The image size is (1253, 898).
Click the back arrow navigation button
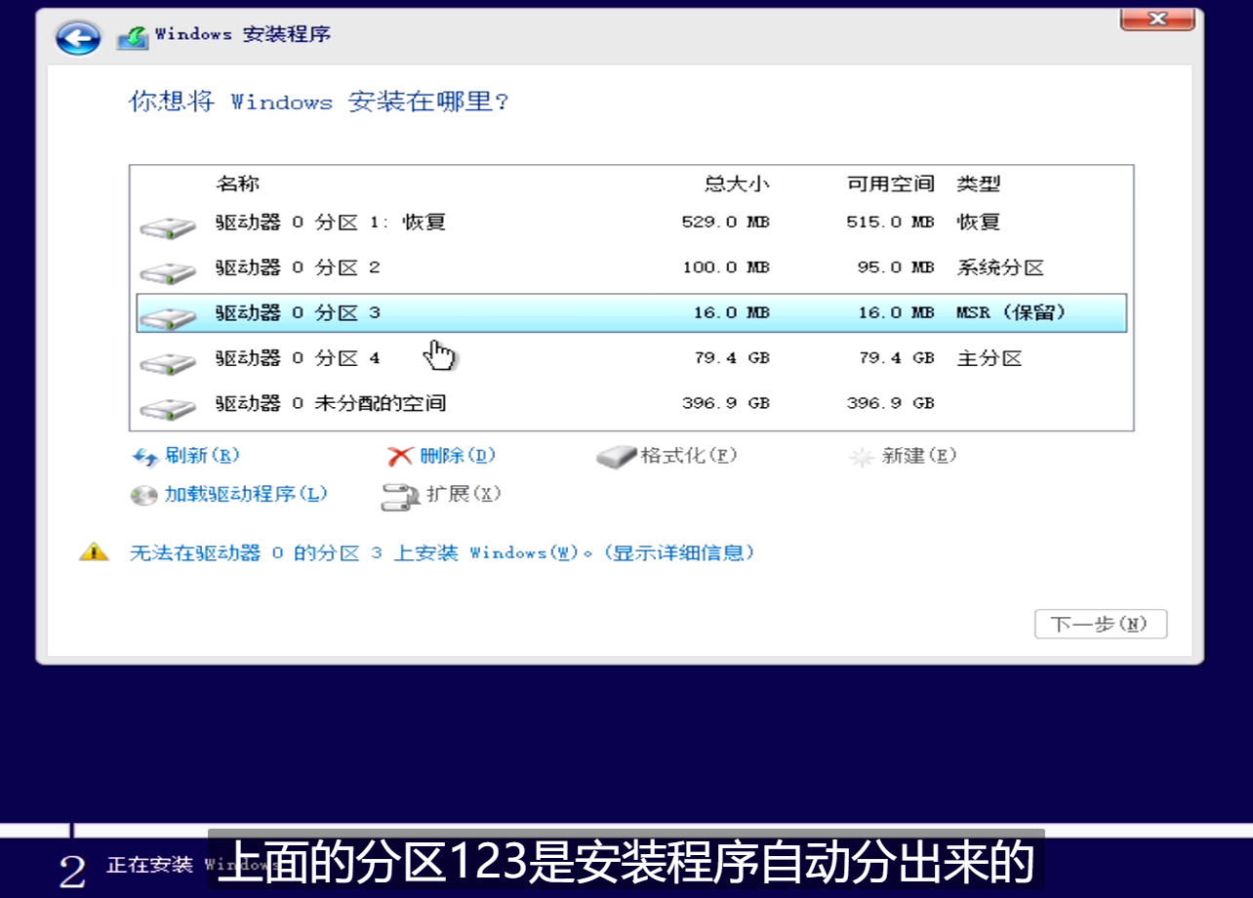tap(77, 37)
